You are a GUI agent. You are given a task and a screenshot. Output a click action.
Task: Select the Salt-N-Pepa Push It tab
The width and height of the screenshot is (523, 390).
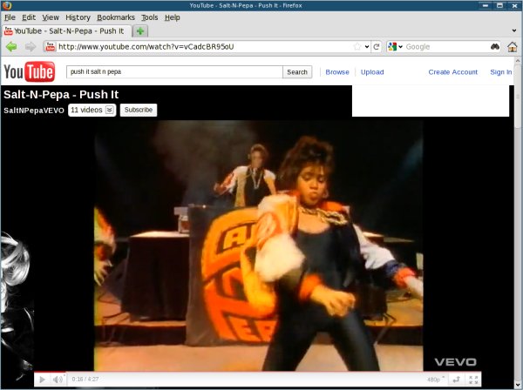coord(67,31)
